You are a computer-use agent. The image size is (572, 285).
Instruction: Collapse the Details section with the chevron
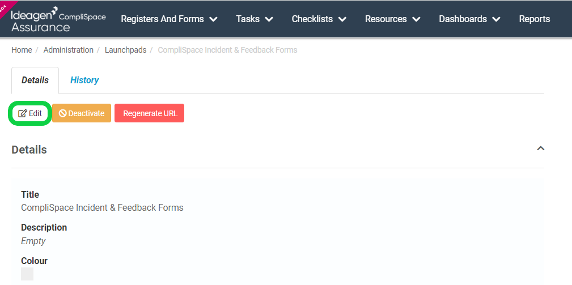pyautogui.click(x=541, y=148)
